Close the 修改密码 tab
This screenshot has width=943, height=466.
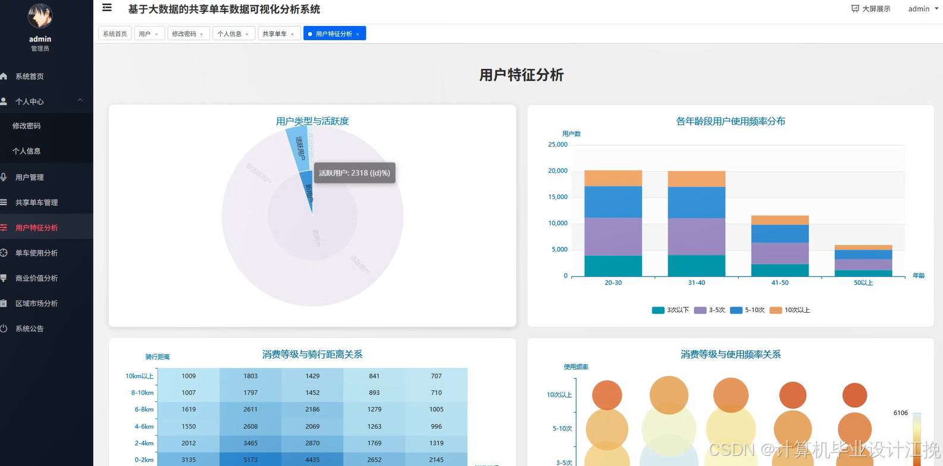pyautogui.click(x=202, y=34)
